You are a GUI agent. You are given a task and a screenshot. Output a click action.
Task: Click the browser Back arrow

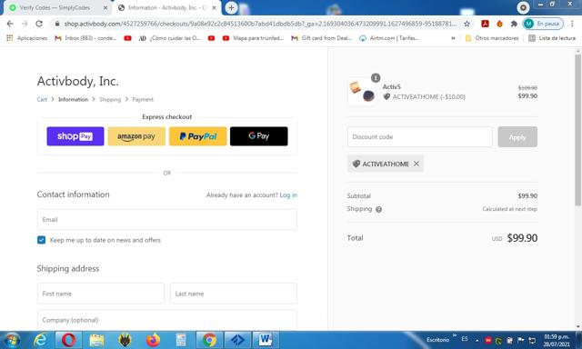(10, 24)
